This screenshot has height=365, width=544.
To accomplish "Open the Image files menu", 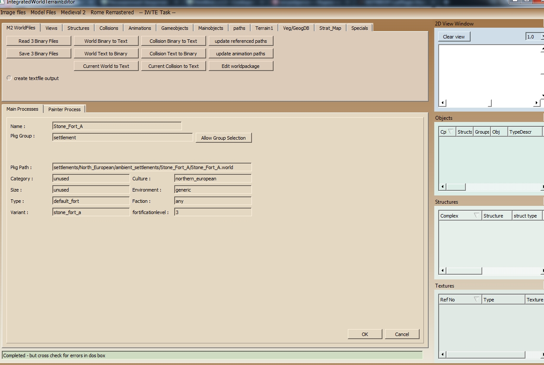I will (x=13, y=13).
